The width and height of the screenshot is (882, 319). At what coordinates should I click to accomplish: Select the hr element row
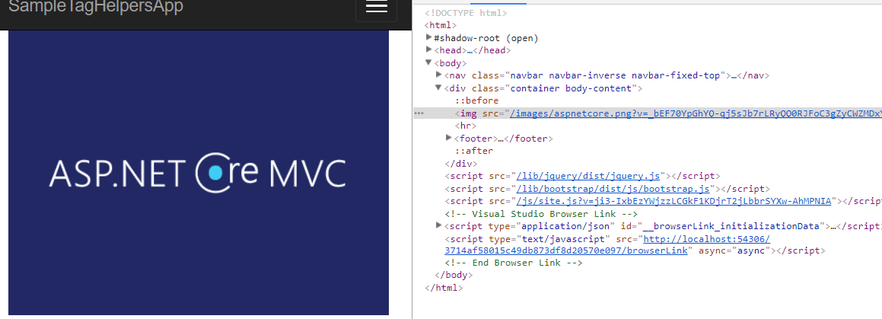click(466, 126)
